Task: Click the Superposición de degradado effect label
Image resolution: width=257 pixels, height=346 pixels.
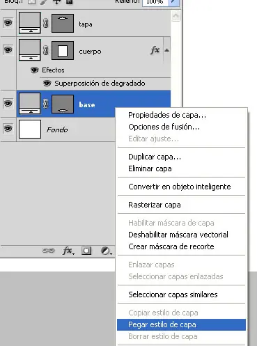Action: coord(100,84)
